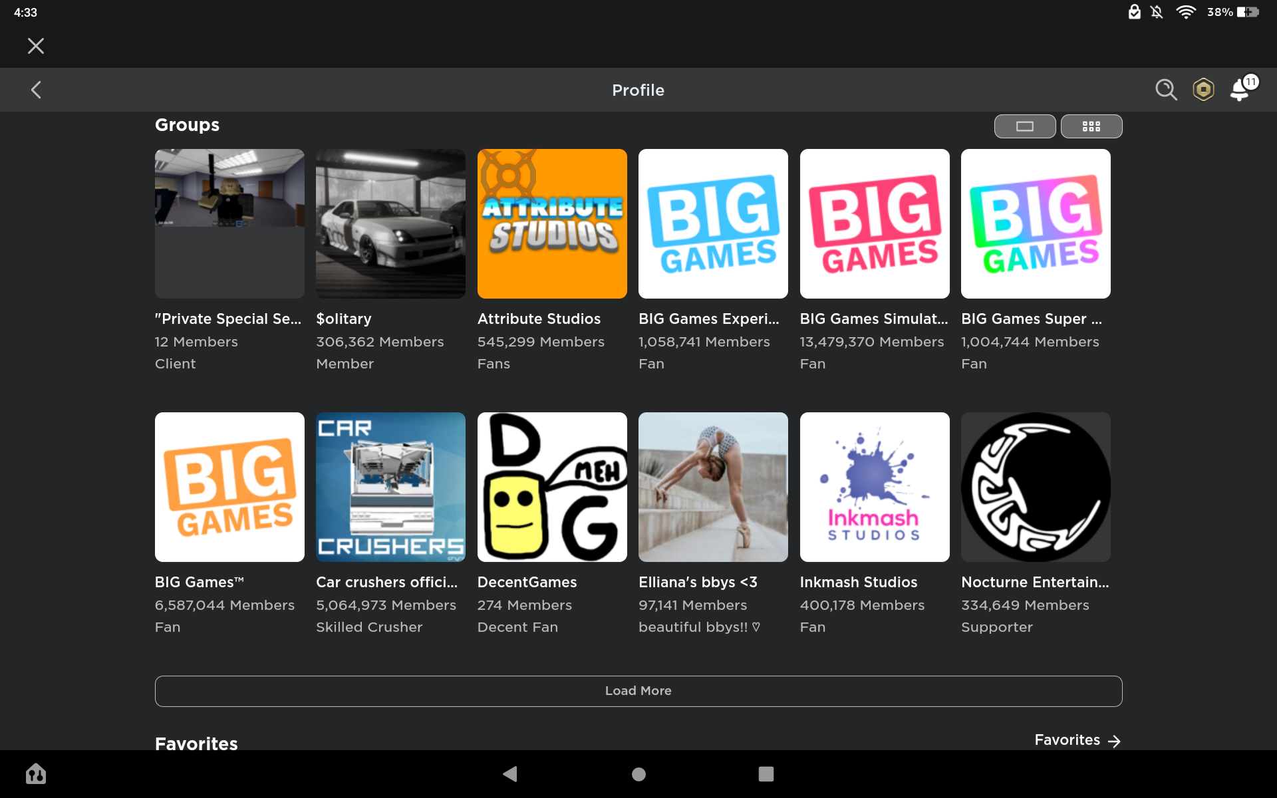Tap Android recent apps square
1277x798 pixels.
pos(766,773)
